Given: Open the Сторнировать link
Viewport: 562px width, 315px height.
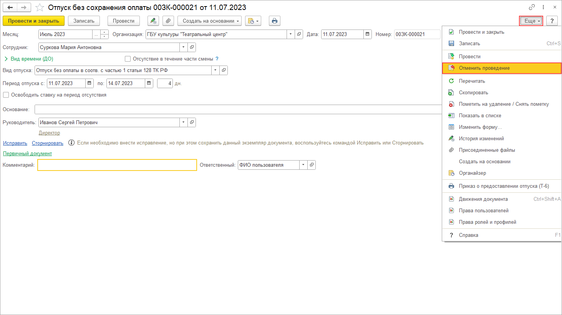Looking at the screenshot, I should (48, 143).
